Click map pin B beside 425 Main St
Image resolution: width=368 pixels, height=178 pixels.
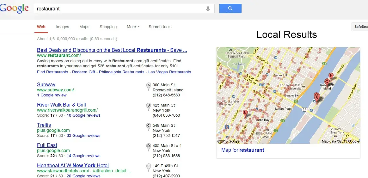(148, 107)
